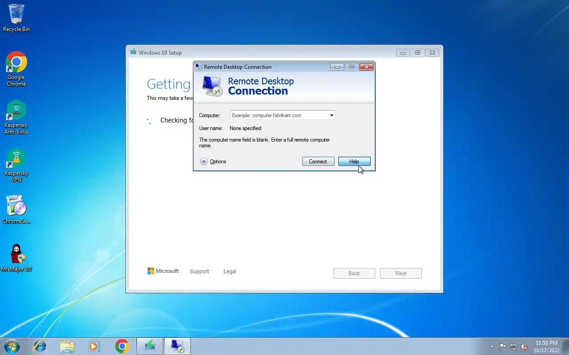Click the Remote Desktop Connection taskbar button
Viewport: 569px width, 355px height.
177,346
